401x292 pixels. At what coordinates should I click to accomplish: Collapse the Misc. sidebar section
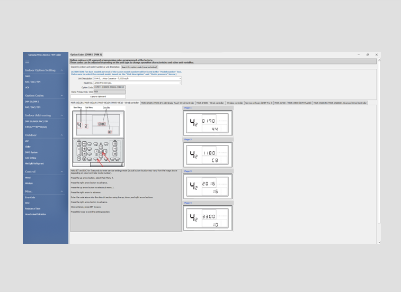tap(62, 191)
